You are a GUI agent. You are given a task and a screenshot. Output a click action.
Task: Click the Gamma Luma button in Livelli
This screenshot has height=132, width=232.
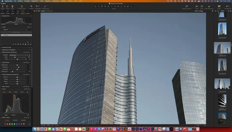pyautogui.click(x=16, y=32)
